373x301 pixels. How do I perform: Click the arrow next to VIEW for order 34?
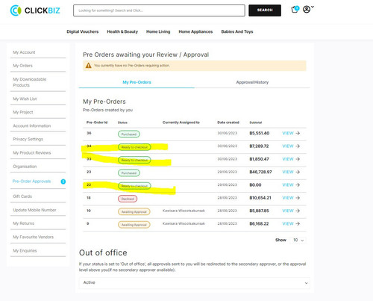[298, 146]
